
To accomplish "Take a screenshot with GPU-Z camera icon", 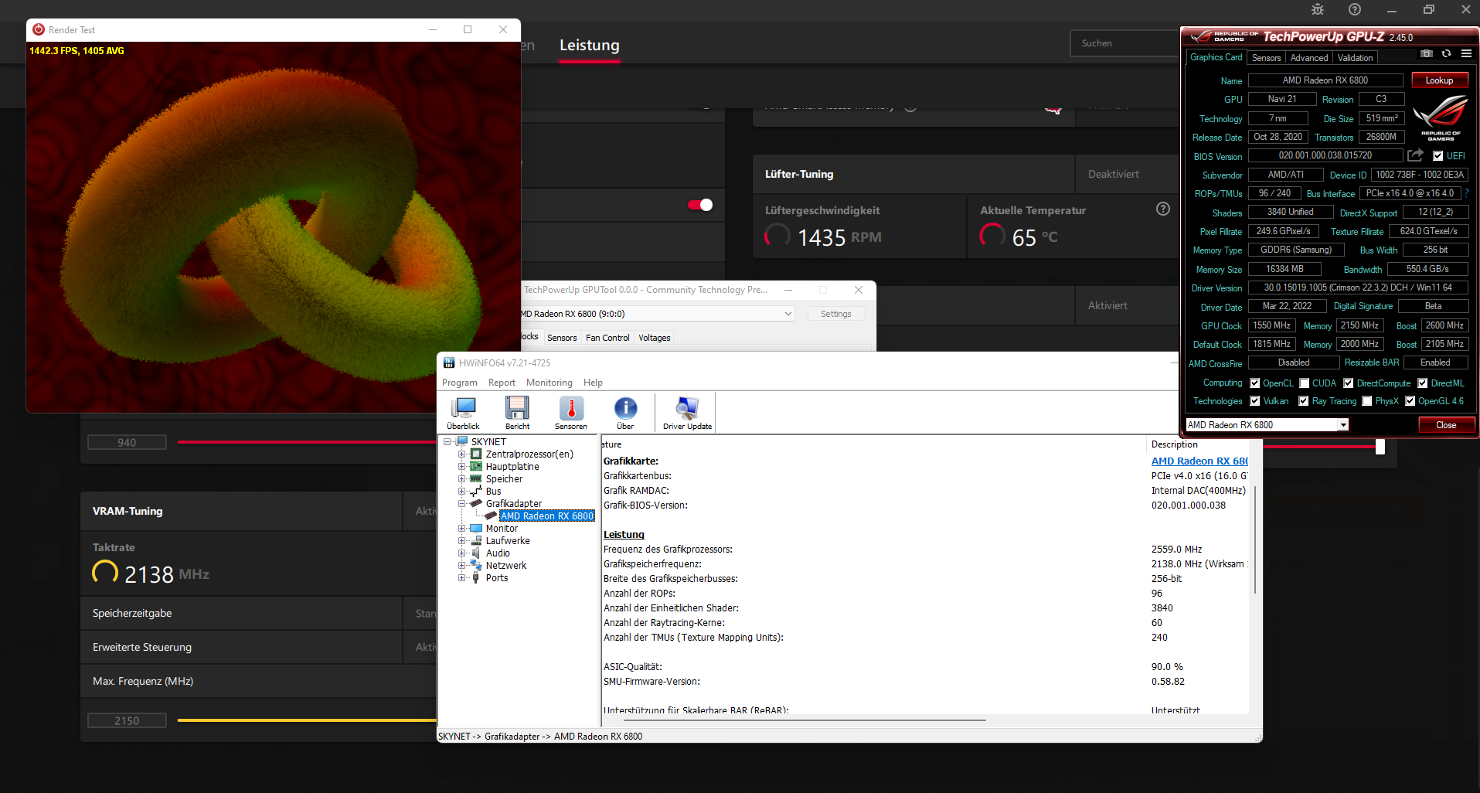I will (x=1426, y=54).
